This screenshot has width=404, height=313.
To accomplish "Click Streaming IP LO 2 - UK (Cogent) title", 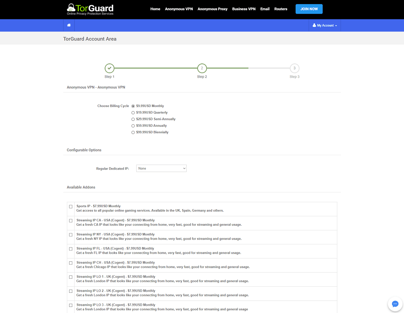I will (x=116, y=291).
